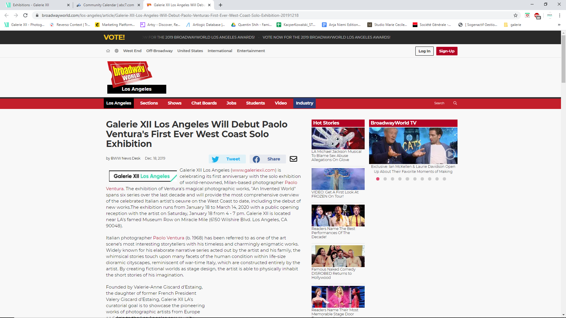Expand hidden bookmarks with double chevron
This screenshot has height=318, width=566.
pyautogui.click(x=559, y=25)
